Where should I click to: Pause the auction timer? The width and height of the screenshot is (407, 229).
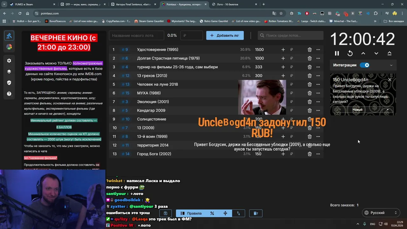pos(337,53)
